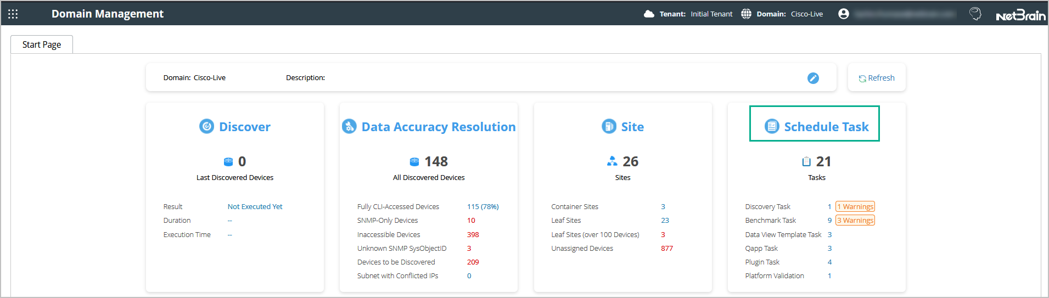This screenshot has height=298, width=1049.
Task: Switch to the Start Page tab
Action: point(42,44)
